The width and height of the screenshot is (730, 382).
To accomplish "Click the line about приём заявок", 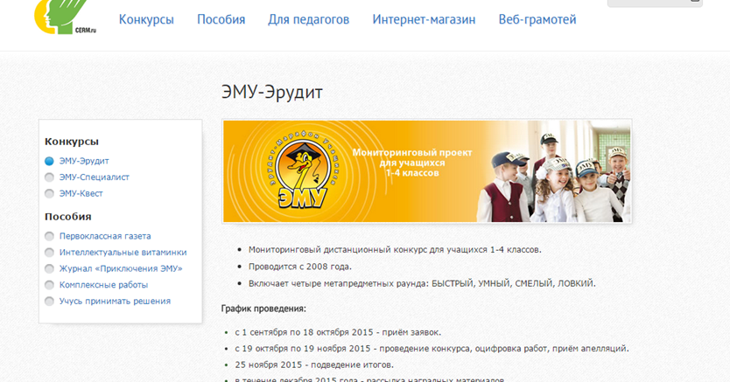I will tap(338, 333).
